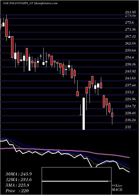Click the MACD histogram box
The width and height of the screenshot is (139, 195).
pyautogui.click(x=76, y=181)
